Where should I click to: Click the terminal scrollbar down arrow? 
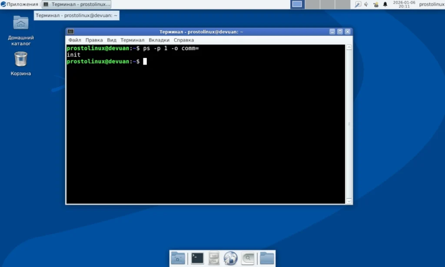point(349,201)
